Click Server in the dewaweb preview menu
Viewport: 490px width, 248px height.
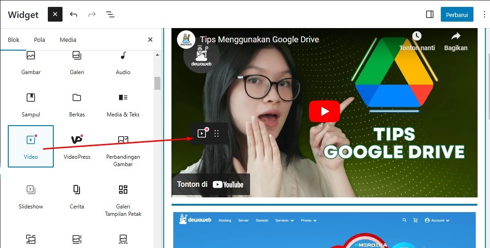(x=243, y=220)
